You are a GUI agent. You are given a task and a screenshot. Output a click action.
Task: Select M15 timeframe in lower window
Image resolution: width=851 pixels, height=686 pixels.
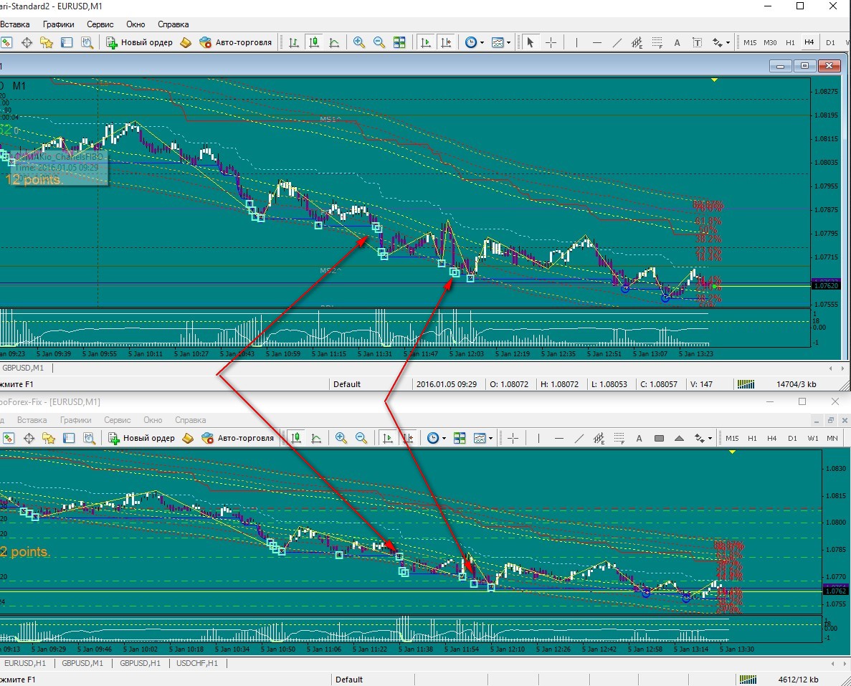[732, 438]
